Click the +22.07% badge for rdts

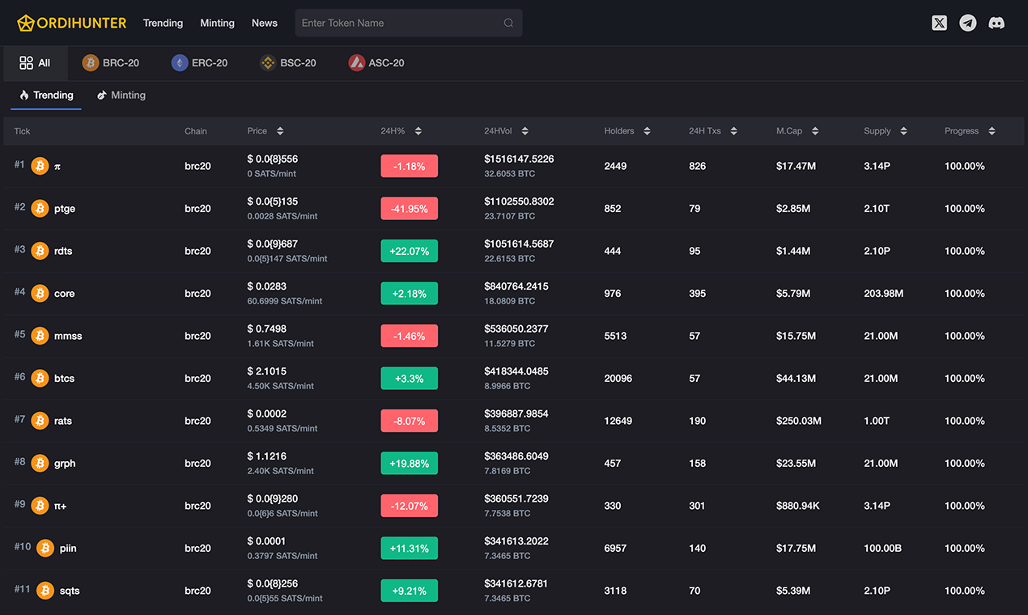tap(409, 251)
